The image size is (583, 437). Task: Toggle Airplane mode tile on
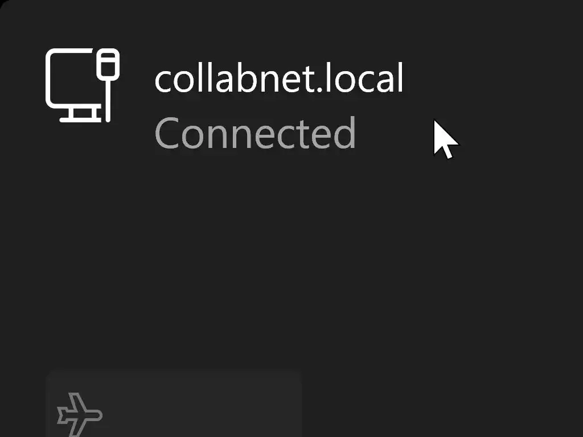pyautogui.click(x=174, y=403)
